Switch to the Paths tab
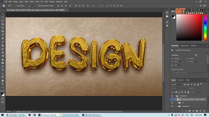 tap(188, 80)
